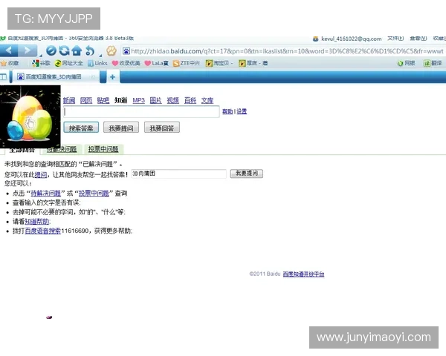Reload the page with the refresh icon
This screenshot has height=356, width=446.
(64, 51)
